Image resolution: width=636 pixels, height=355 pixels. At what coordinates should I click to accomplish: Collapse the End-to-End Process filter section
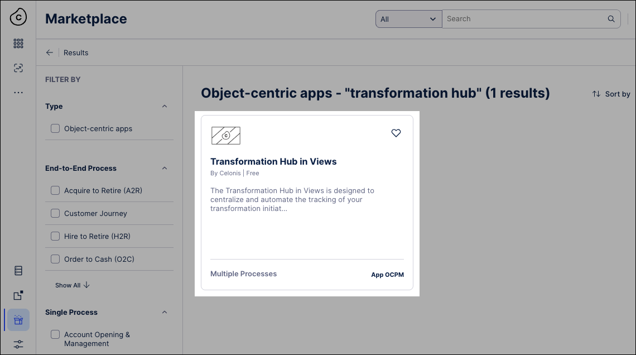tap(165, 169)
